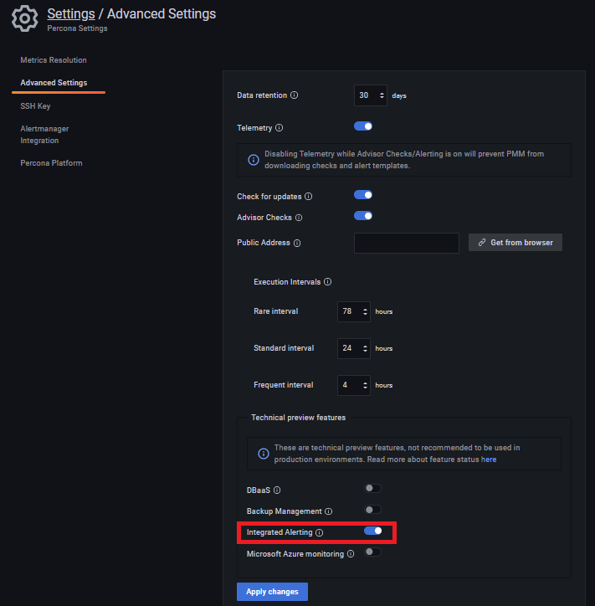Screen dimensions: 595x606
Task: Disable the Telemetry toggle
Action: pos(363,126)
